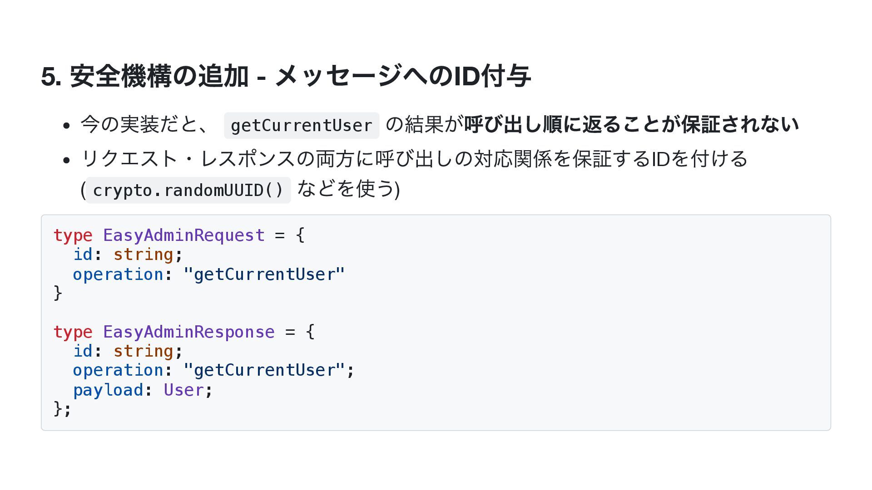Click the "getCurrentUser" string in EasyAdminRequest

(264, 274)
